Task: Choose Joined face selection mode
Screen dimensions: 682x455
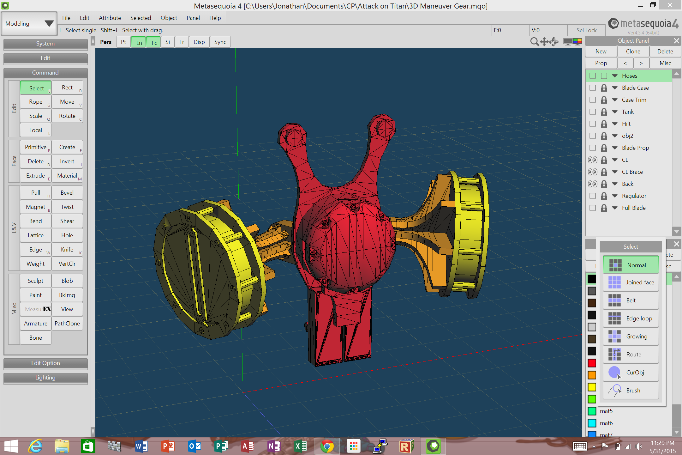Action: point(631,282)
